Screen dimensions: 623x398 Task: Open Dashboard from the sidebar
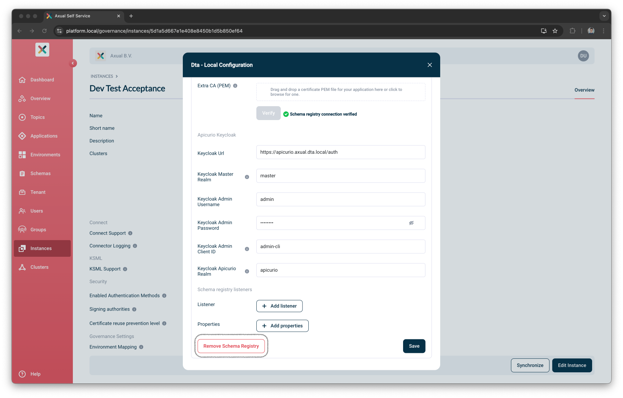(42, 80)
